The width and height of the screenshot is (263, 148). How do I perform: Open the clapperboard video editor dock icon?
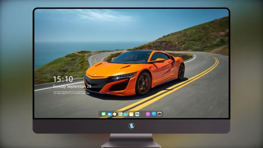[126, 114]
